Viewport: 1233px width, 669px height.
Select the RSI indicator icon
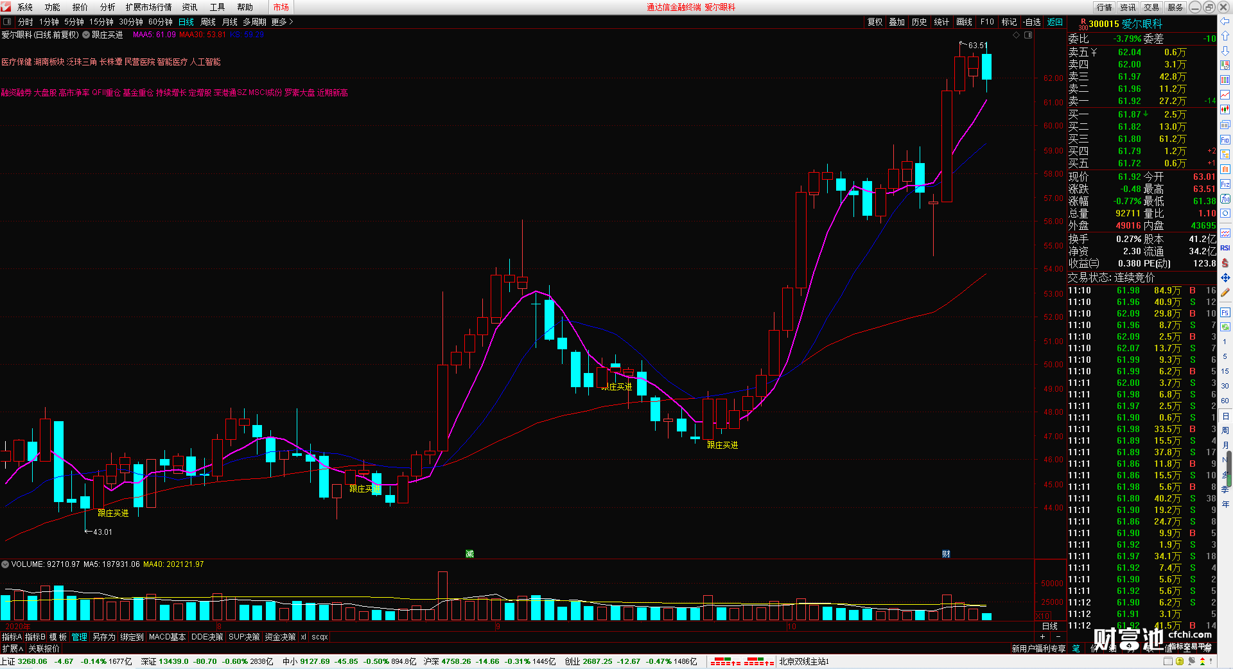click(x=1225, y=248)
